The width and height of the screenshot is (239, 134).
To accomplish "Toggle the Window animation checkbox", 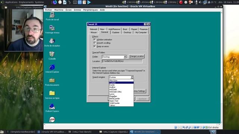I will pos(94,39).
